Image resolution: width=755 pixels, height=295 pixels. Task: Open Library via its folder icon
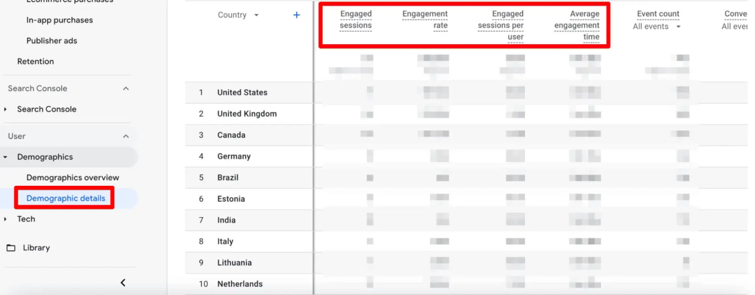(x=11, y=248)
